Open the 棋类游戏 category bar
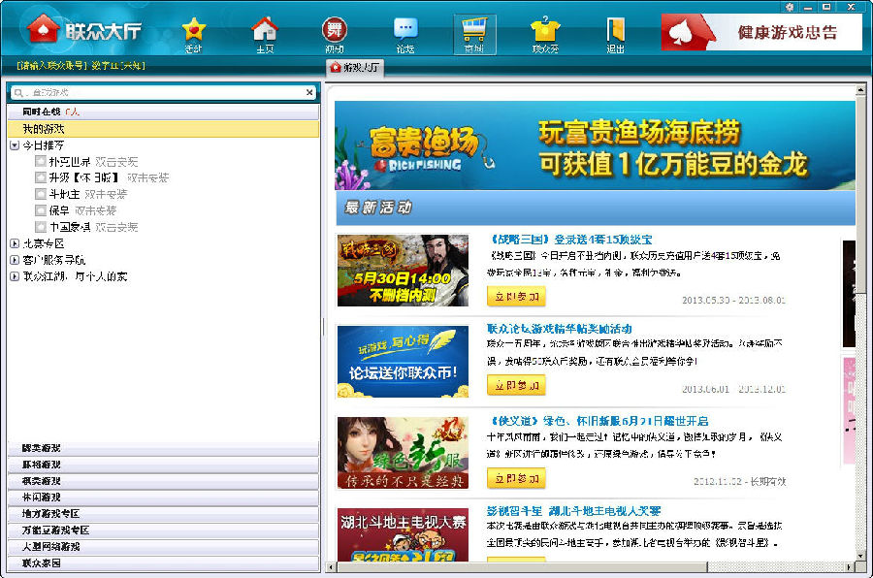The image size is (873, 578). click(164, 481)
